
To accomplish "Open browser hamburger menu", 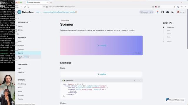I will coord(185,7).
